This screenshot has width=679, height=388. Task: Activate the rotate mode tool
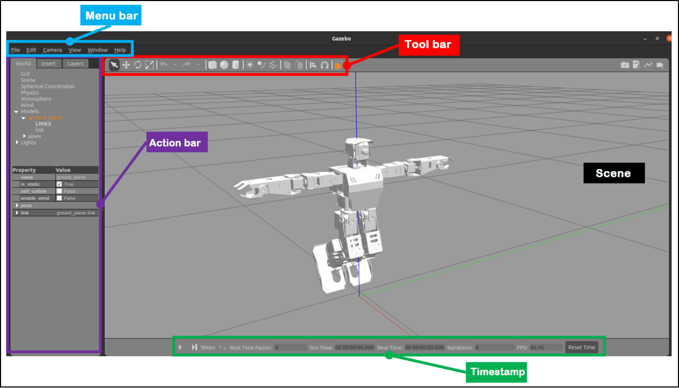coord(138,65)
